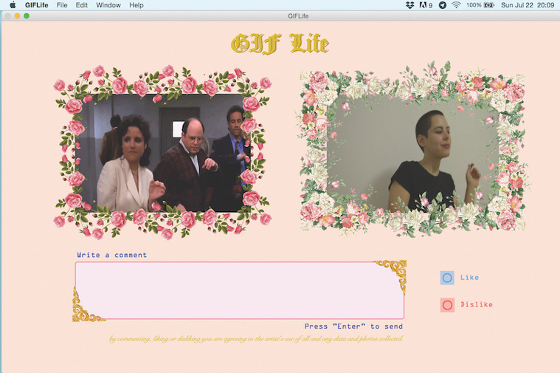560x373 pixels.
Task: Open the Apple menu
Action: pos(13,5)
